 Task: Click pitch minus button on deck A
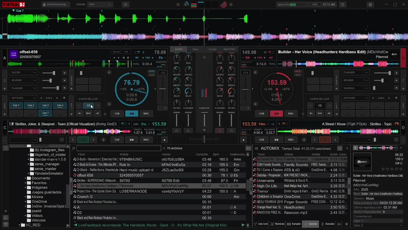160,108
